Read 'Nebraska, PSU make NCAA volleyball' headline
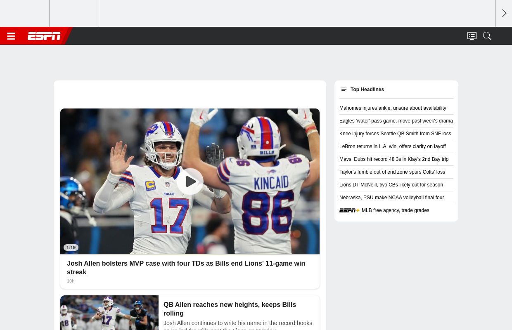 [391, 198]
